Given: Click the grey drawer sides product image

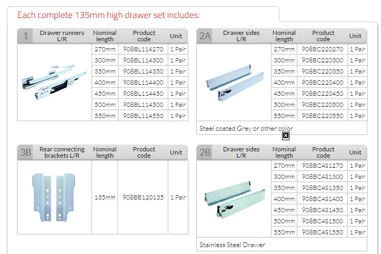Looking at the screenshot, I should pos(233,83).
